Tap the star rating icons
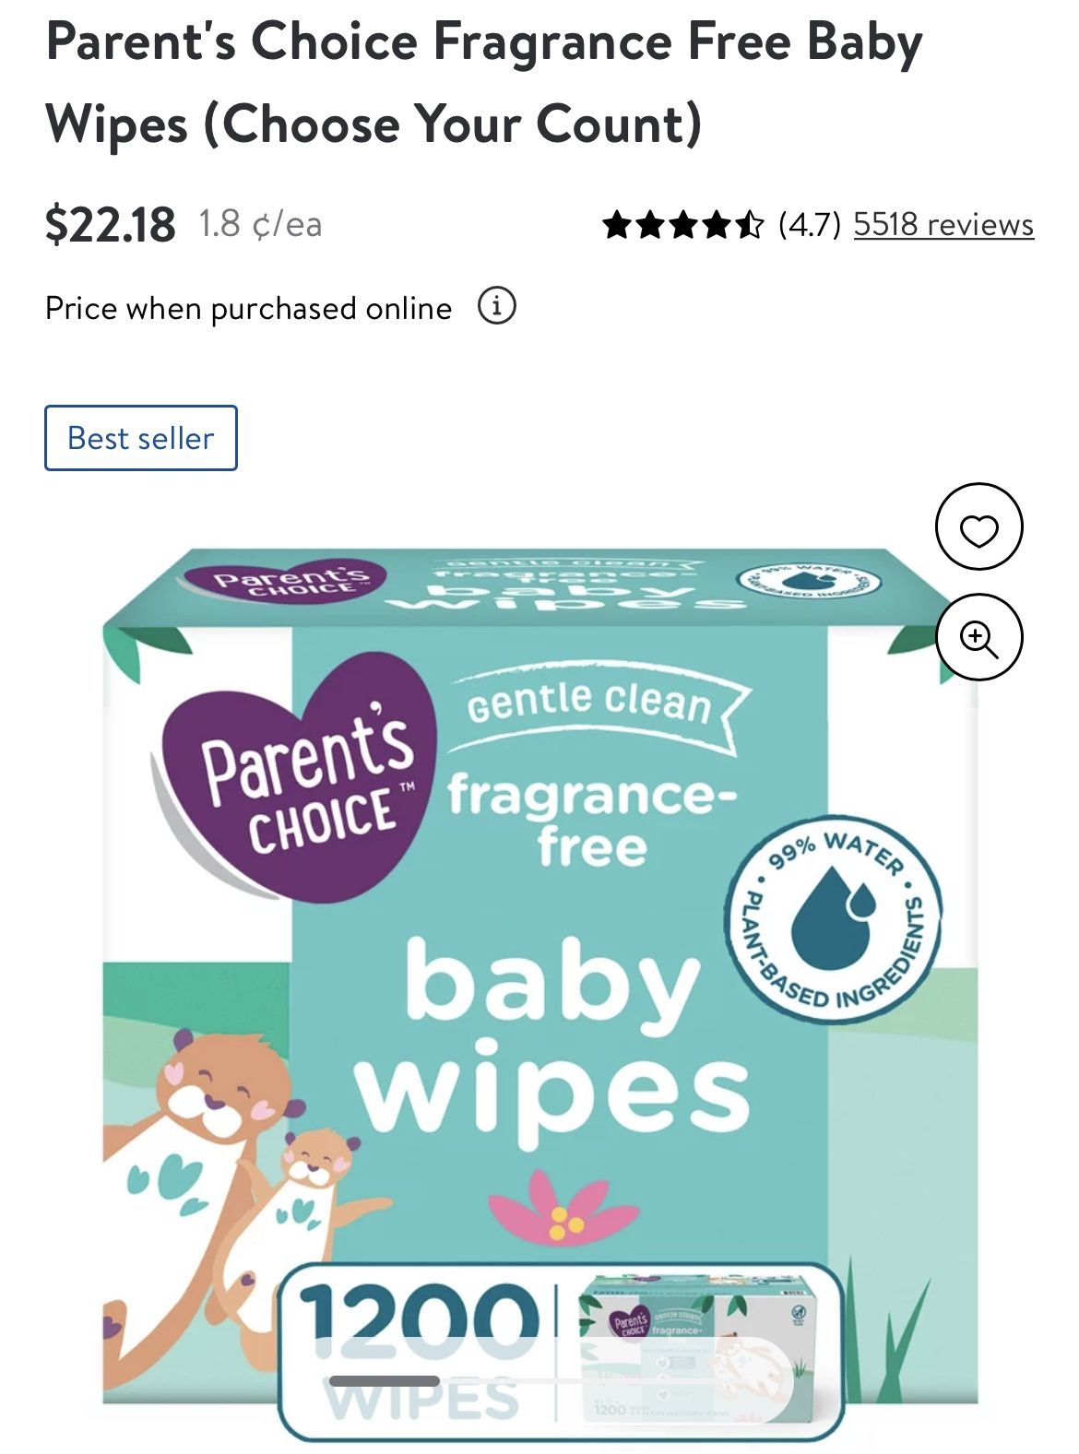 (x=683, y=224)
